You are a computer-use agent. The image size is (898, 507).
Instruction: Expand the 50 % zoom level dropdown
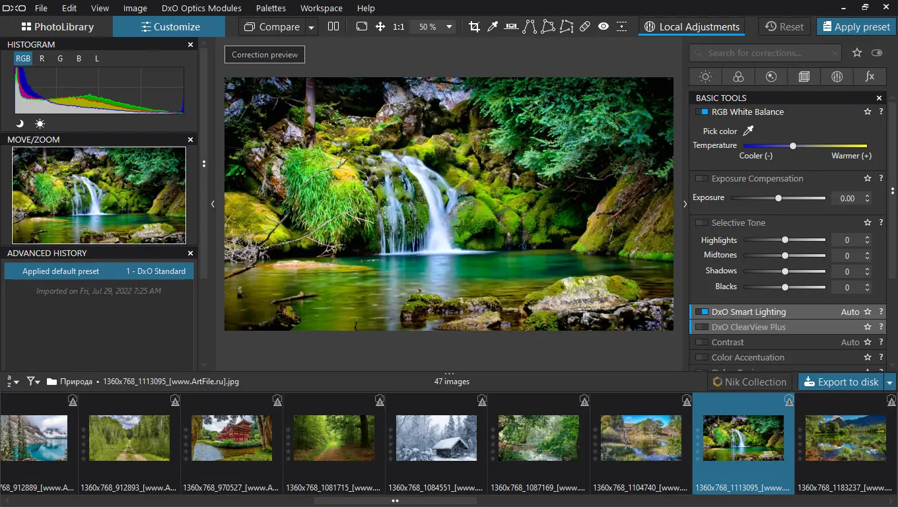click(449, 27)
